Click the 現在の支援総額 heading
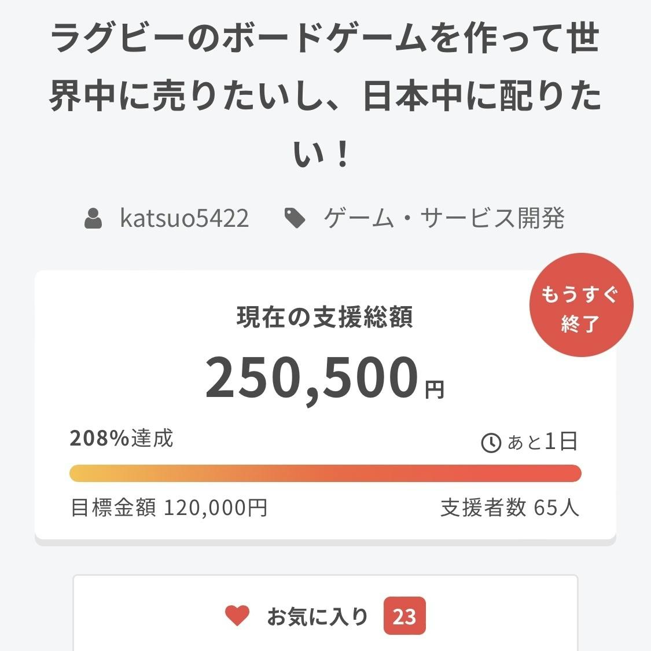Image resolution: width=651 pixels, height=651 pixels. tap(325, 318)
